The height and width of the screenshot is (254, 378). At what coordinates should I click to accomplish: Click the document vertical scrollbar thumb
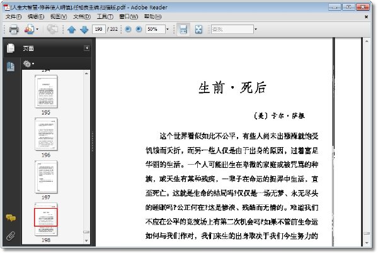coord(367,233)
